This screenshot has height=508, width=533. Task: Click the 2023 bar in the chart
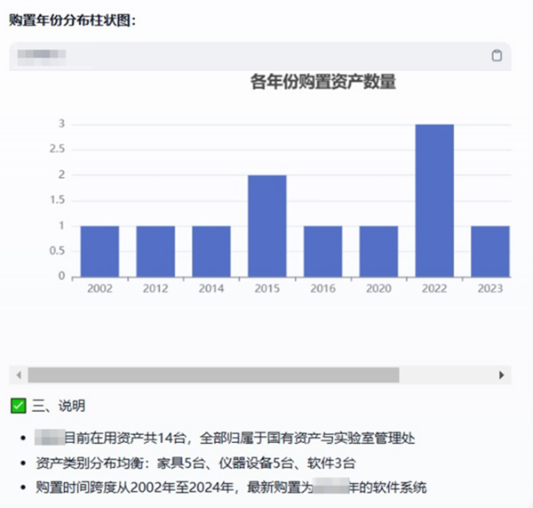[x=489, y=251]
